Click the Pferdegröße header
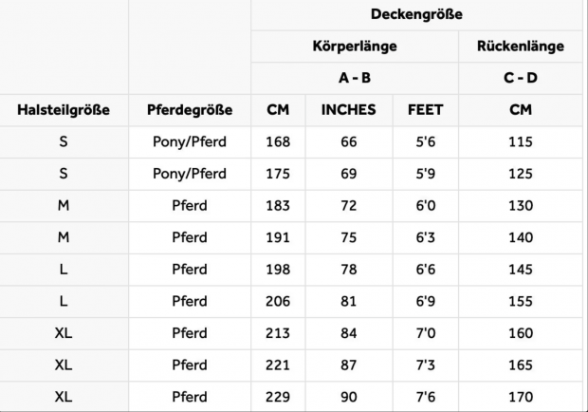This screenshot has width=588, height=412. tap(190, 110)
